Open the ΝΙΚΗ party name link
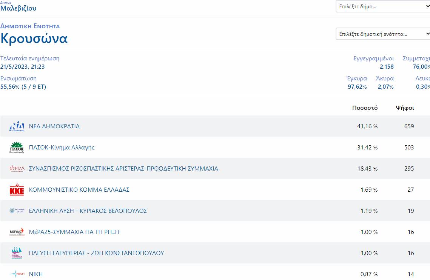This screenshot has width=430, height=280. coord(36,274)
